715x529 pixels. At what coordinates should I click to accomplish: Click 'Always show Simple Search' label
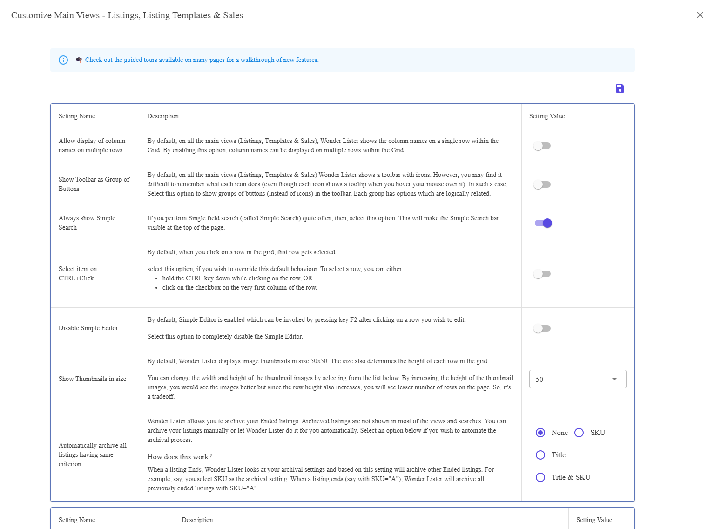87,223
